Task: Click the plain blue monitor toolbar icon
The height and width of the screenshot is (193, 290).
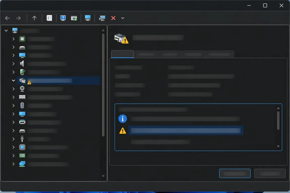Action: pyautogui.click(x=88, y=18)
